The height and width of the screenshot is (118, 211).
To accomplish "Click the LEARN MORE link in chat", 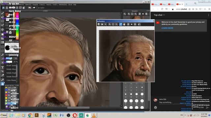I will [167, 28].
